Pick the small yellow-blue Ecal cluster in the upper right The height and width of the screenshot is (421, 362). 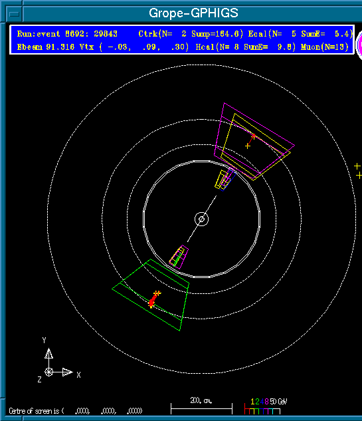click(x=225, y=180)
